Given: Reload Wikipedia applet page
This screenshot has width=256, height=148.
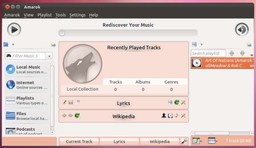Looking at the screenshot, I should 77,115.
